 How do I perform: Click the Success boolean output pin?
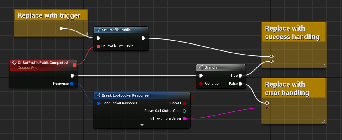pos(184,103)
